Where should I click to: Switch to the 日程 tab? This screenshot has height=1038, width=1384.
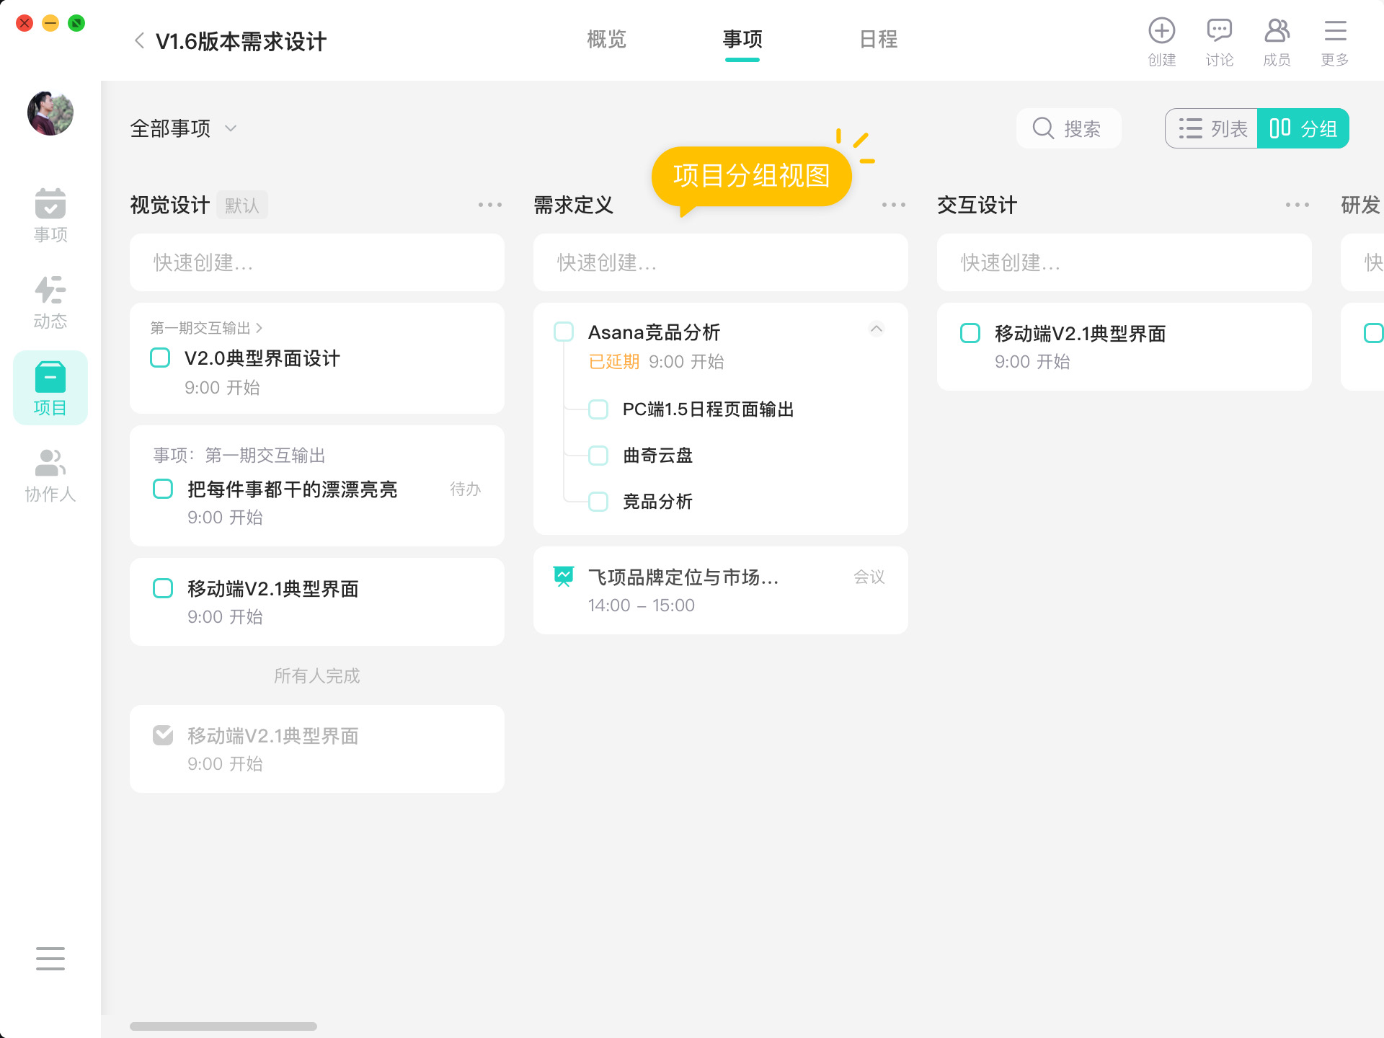tap(878, 40)
